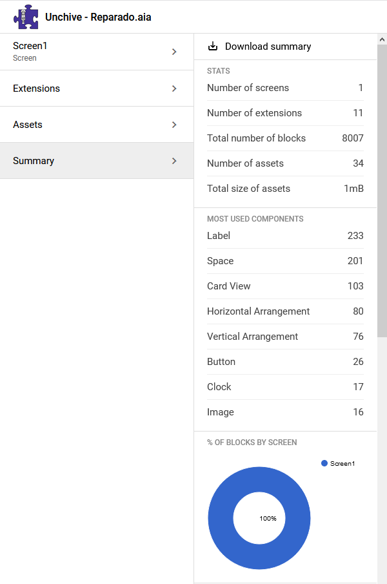
Task: Click the Download summary button
Action: 268,47
